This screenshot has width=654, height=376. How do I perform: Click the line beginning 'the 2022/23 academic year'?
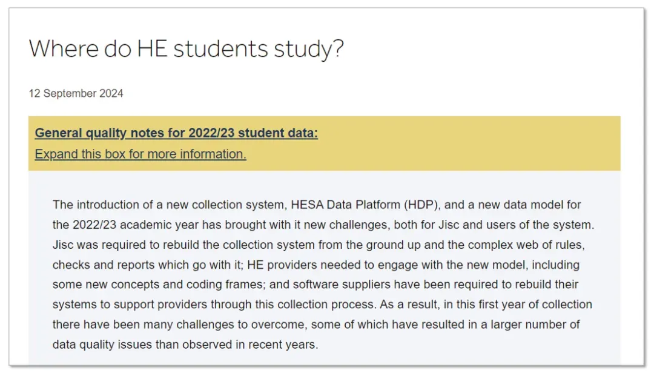tap(323, 225)
